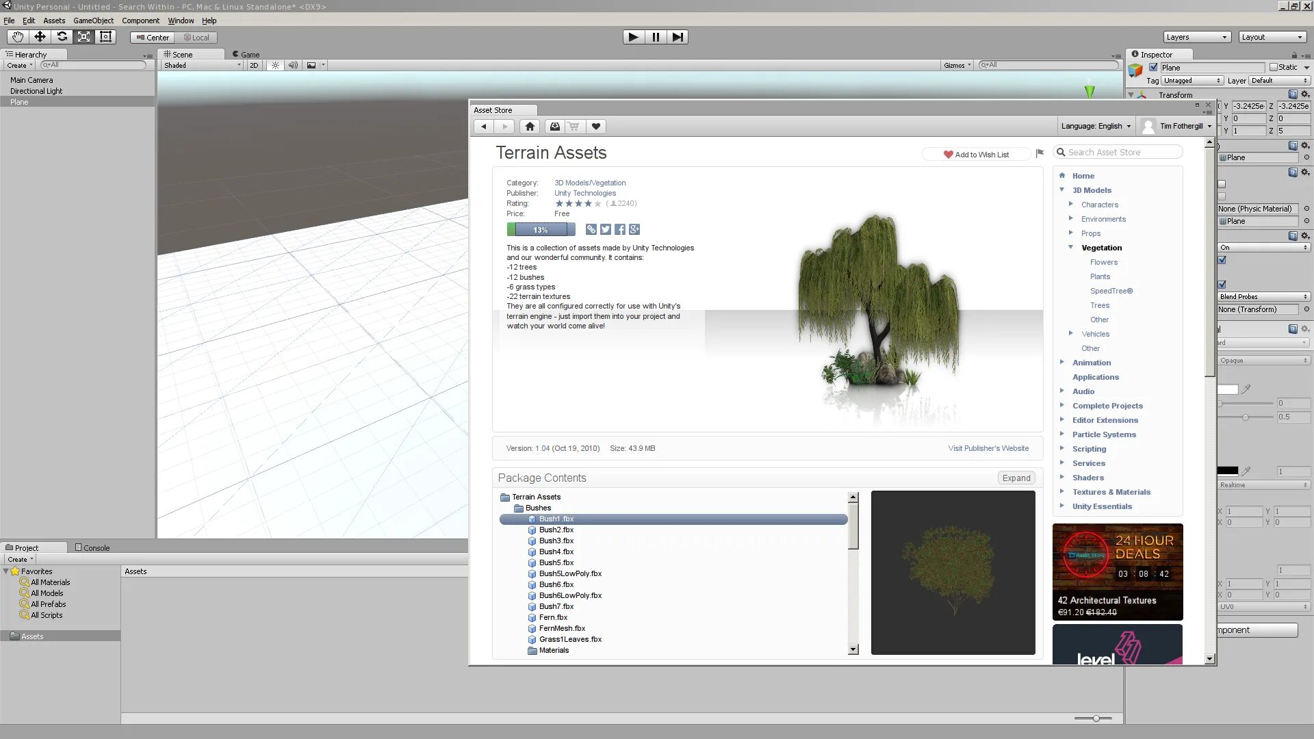Click Add to Wish List button
This screenshot has height=739, width=1314.
pyautogui.click(x=976, y=154)
